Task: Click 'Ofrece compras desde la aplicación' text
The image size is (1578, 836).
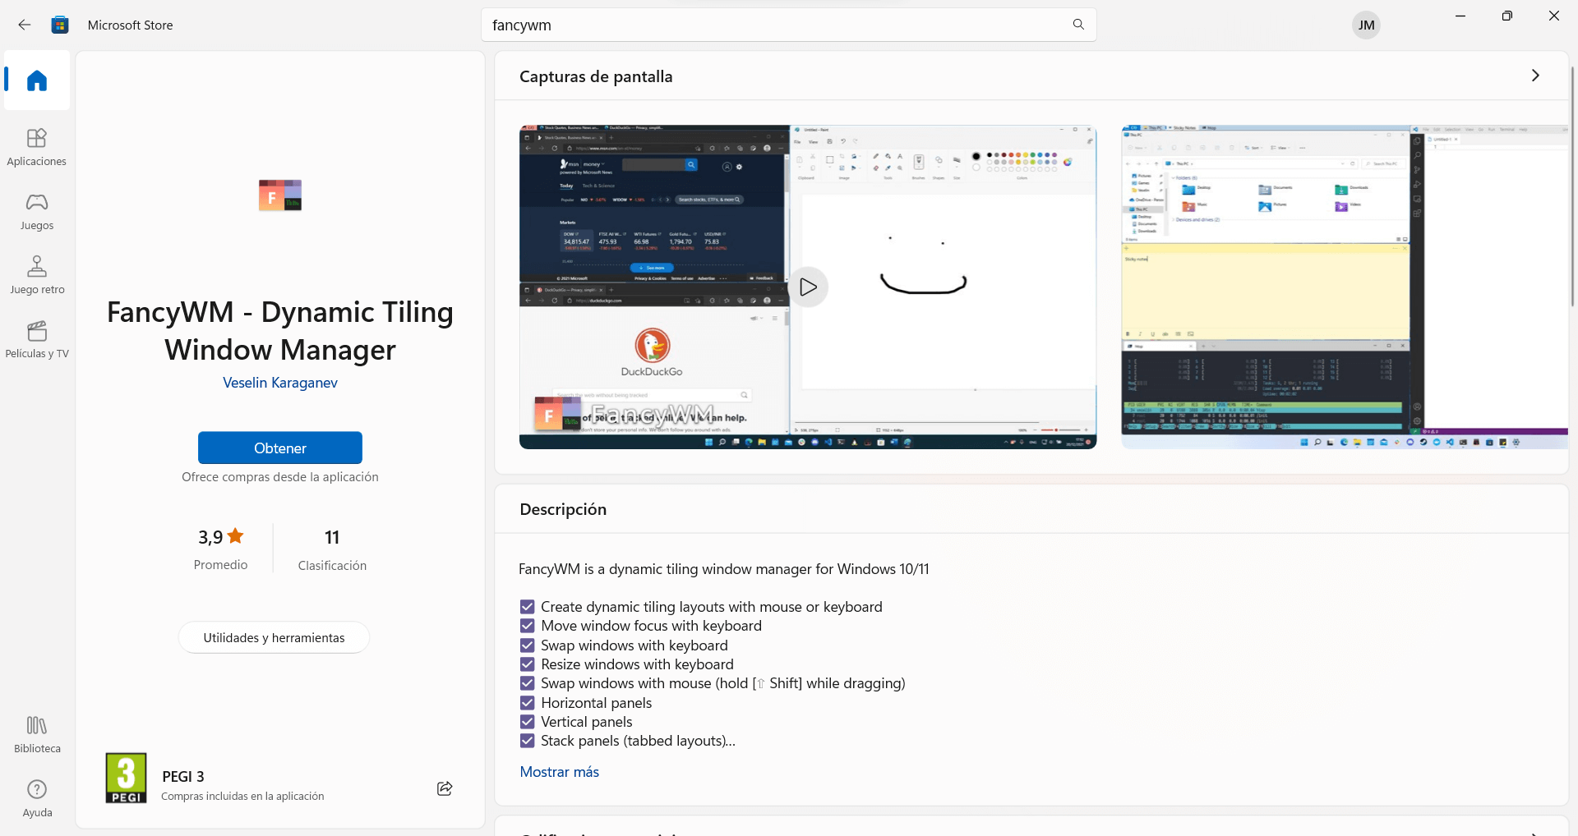Action: coord(280,477)
